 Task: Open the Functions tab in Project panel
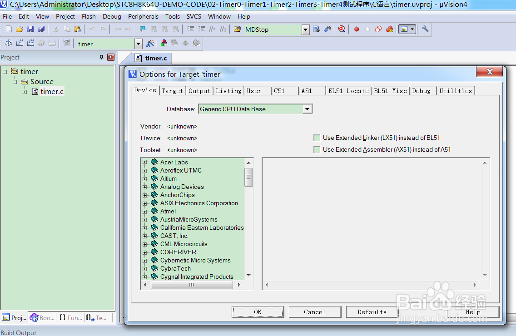(70, 317)
